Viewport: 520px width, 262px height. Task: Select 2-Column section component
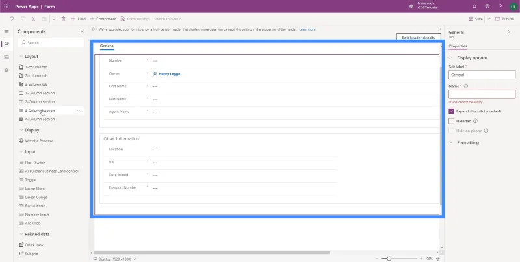point(37,102)
